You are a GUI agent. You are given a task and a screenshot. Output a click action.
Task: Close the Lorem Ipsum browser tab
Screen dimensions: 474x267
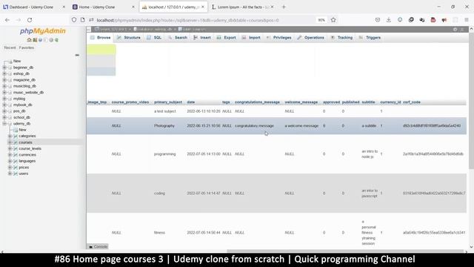click(x=272, y=7)
